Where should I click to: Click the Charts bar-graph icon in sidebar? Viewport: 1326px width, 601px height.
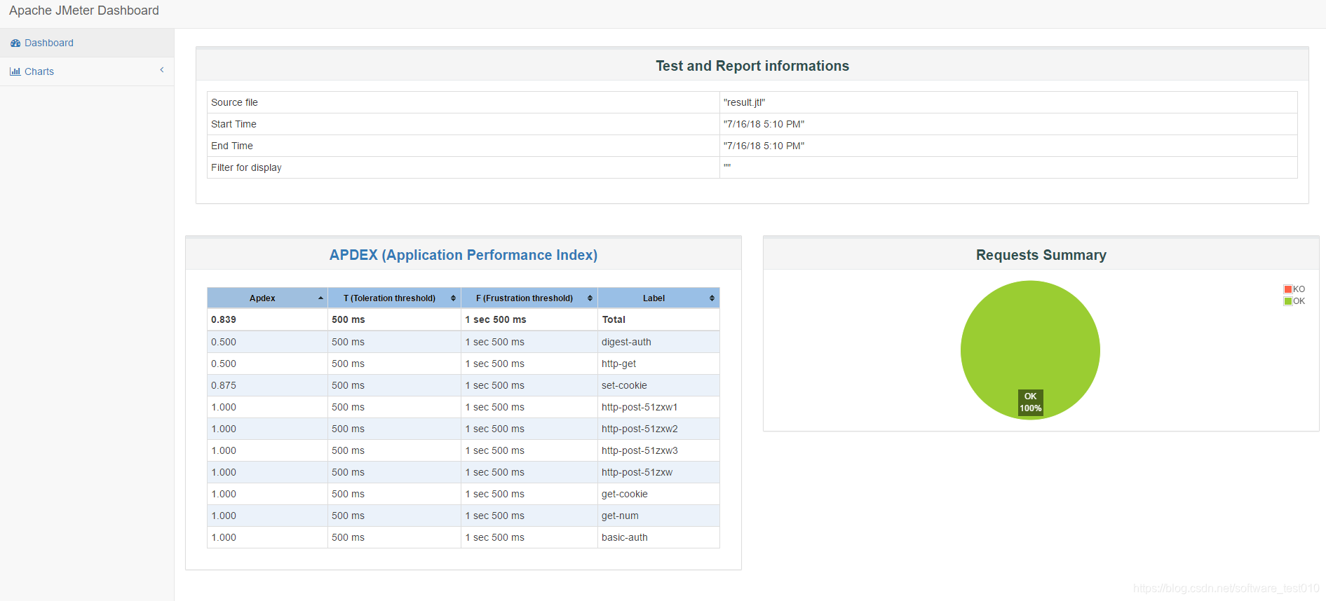tap(15, 71)
